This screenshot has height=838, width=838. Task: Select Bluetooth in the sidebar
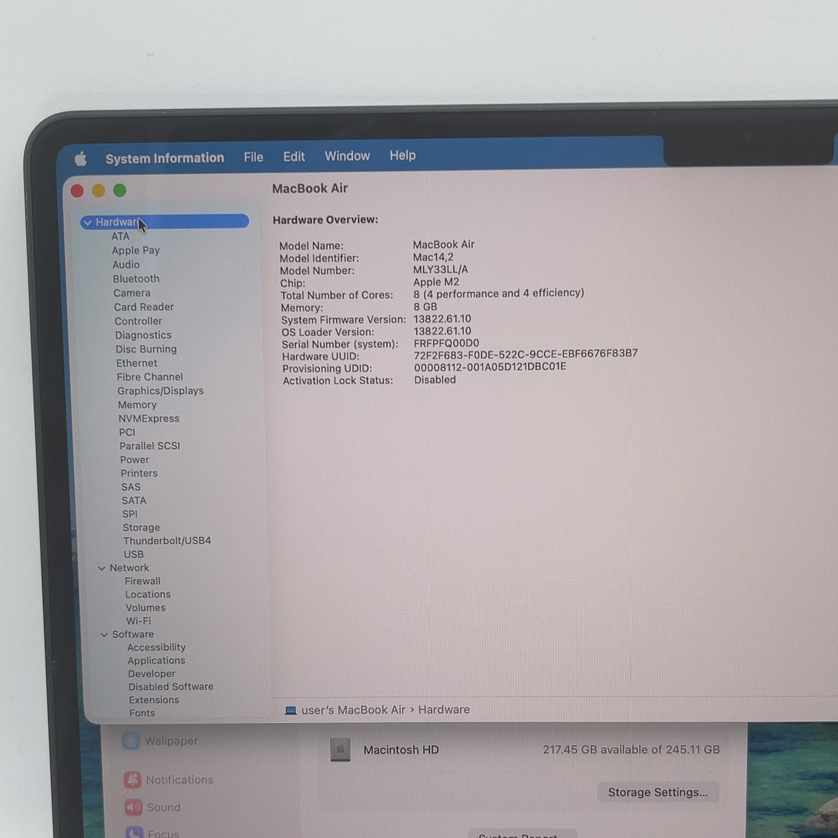tap(136, 279)
